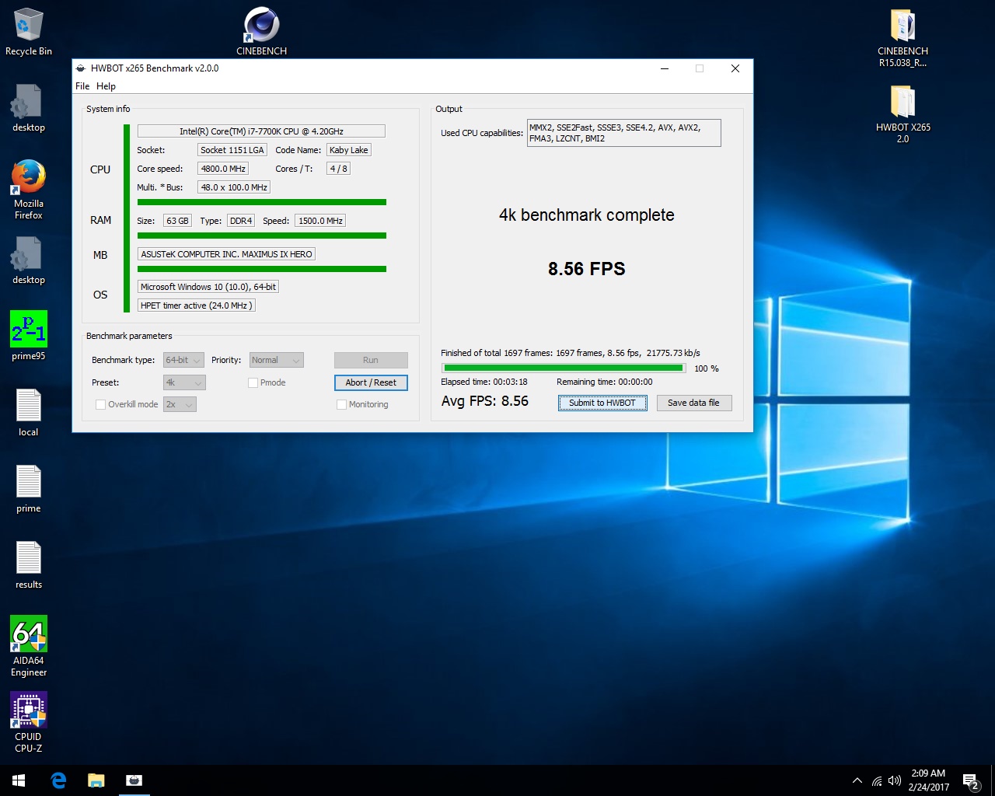The width and height of the screenshot is (995, 796).
Task: Click Submit to HWBOT
Action: pos(602,403)
